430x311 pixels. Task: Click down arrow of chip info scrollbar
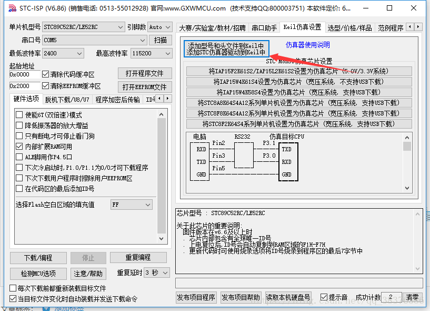418,269
